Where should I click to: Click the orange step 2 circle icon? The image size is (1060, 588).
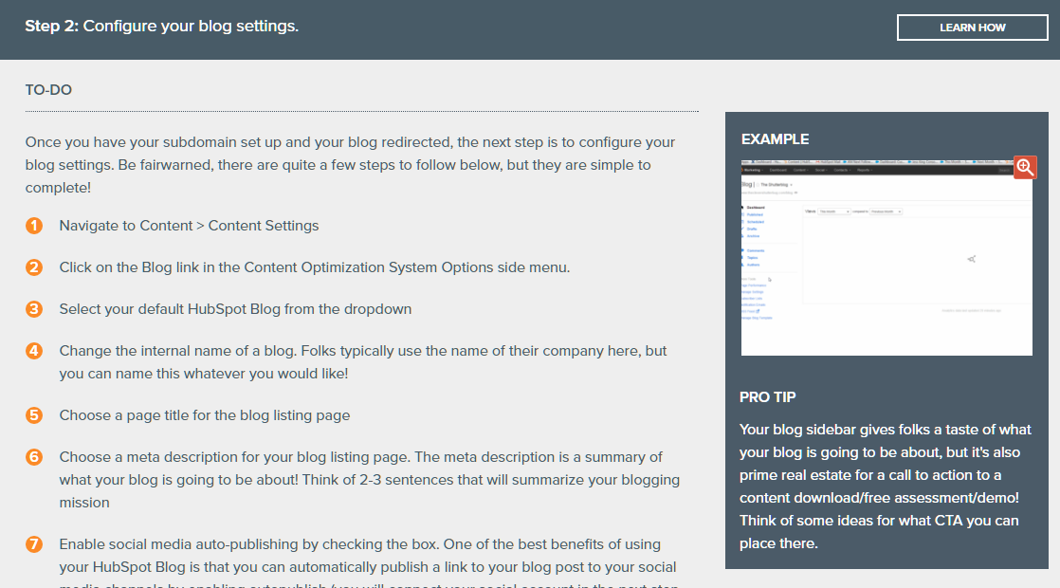point(34,267)
